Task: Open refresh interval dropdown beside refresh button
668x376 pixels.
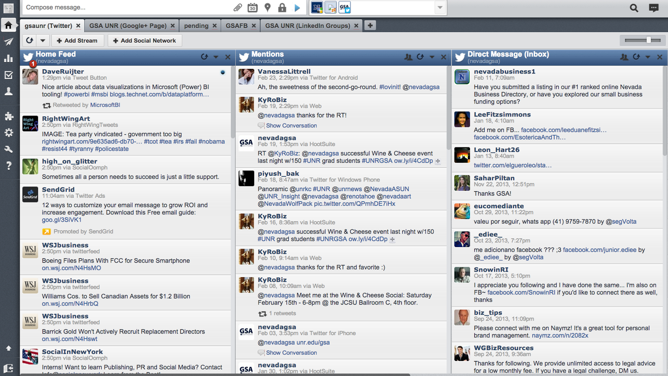Action: [x=43, y=40]
